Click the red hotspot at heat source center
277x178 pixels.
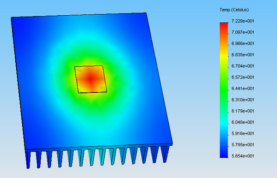[91, 79]
